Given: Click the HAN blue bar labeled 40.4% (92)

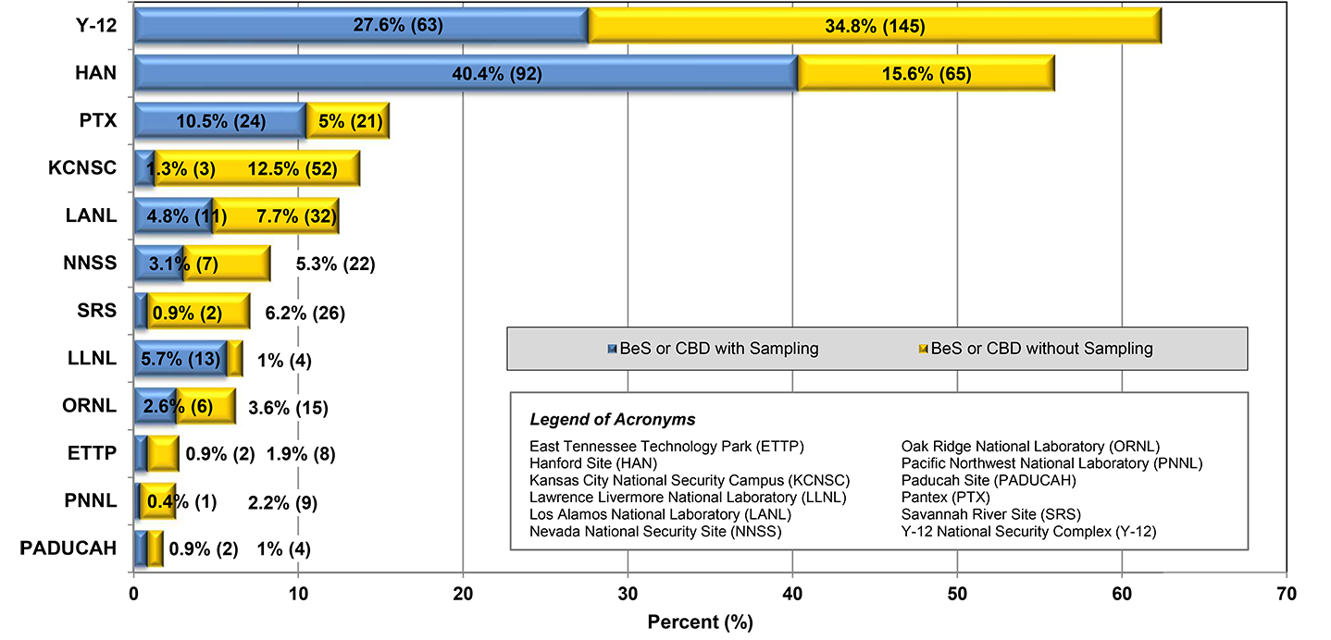Looking at the screenshot, I should (466, 72).
